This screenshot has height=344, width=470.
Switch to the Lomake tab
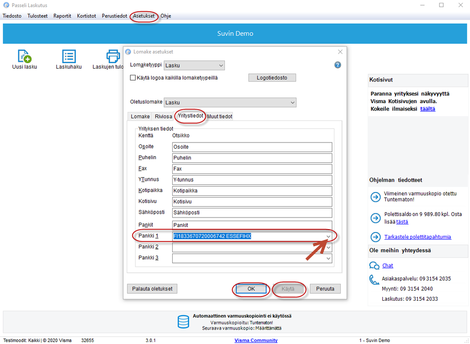(140, 116)
